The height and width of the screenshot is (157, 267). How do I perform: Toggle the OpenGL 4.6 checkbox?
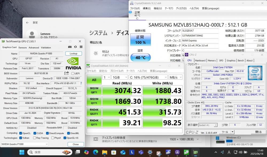point(65,138)
